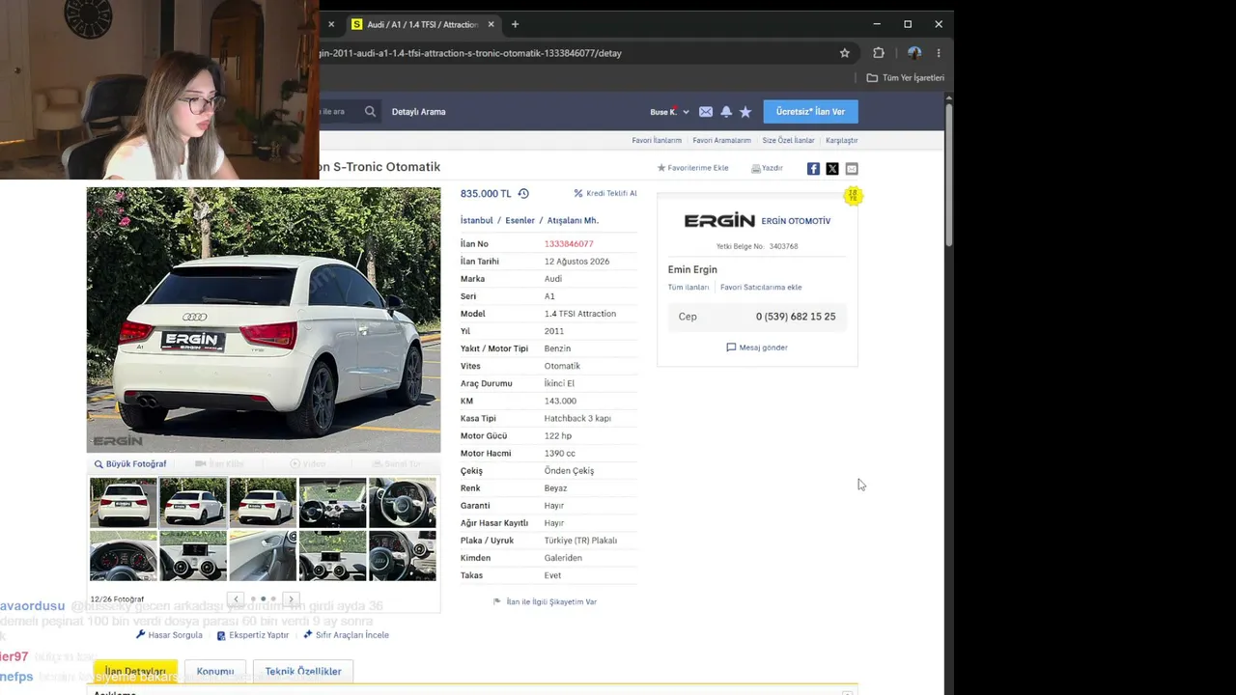Add the listing with Favorilerime Ekle
This screenshot has width=1236, height=695.
[692, 168]
